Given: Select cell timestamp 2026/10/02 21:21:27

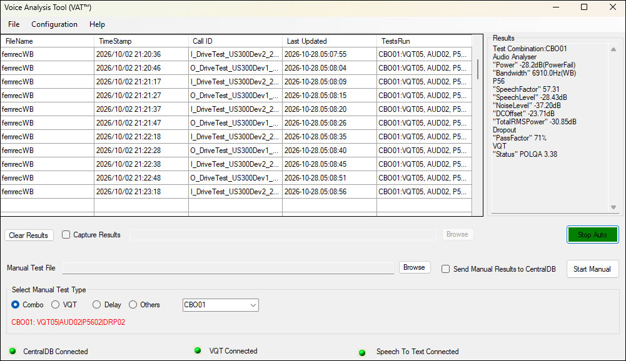Looking at the screenshot, I should click(141, 96).
